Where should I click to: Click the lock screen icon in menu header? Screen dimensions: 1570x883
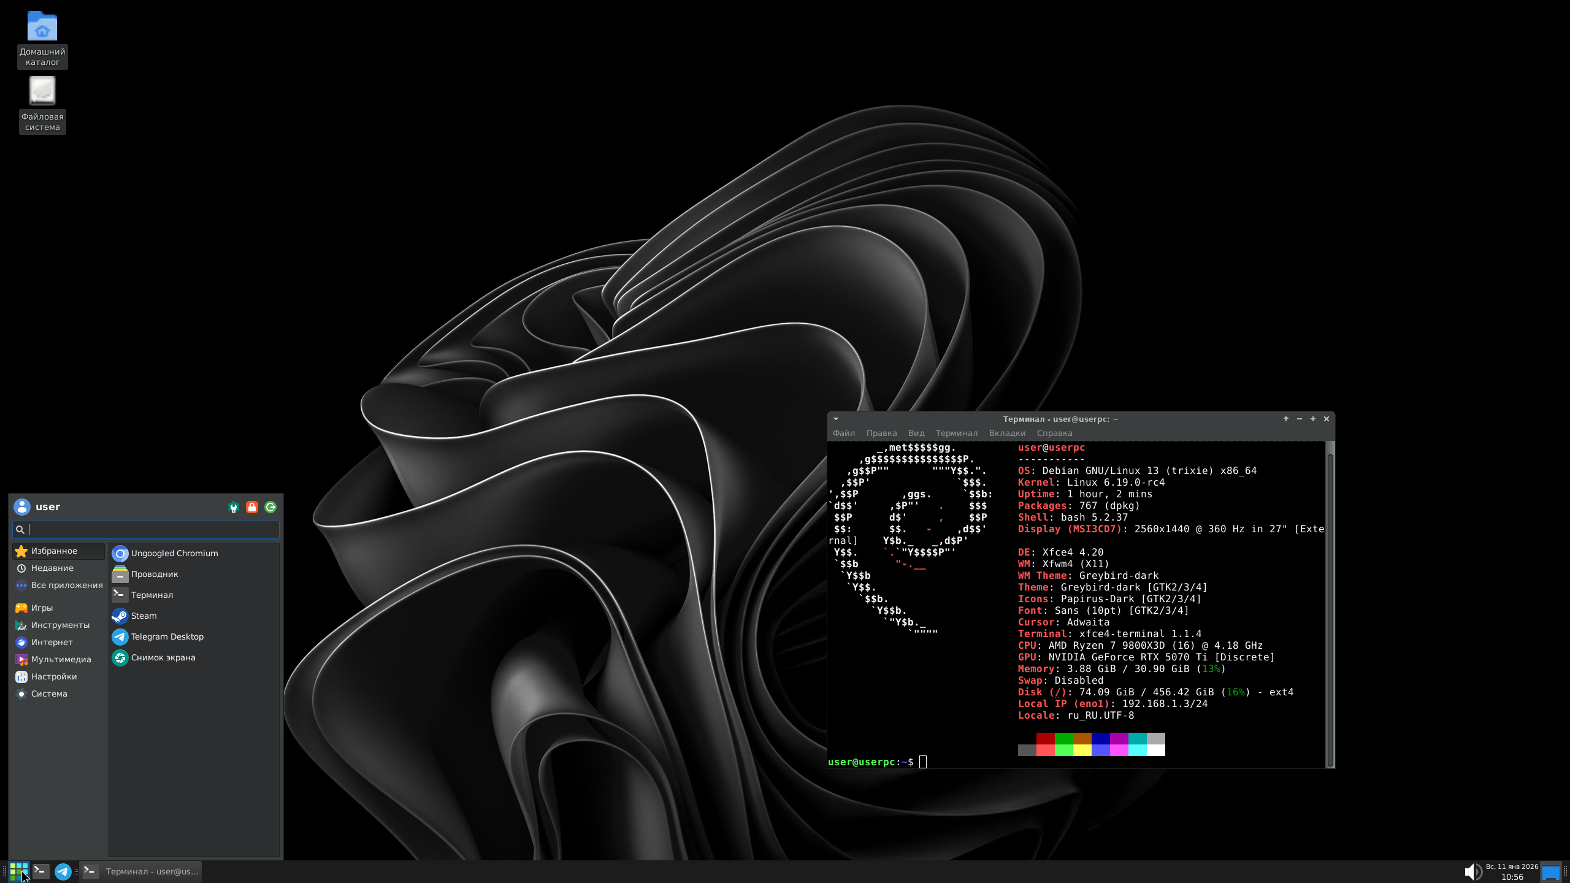pos(251,507)
